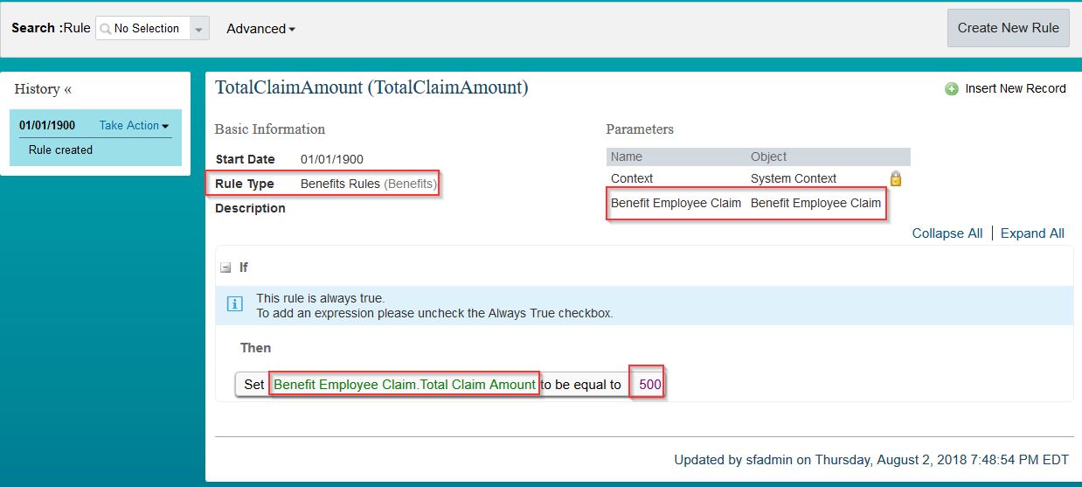This screenshot has height=487, width=1082.
Task: Collapse the If section using the minus box
Action: pyautogui.click(x=225, y=268)
